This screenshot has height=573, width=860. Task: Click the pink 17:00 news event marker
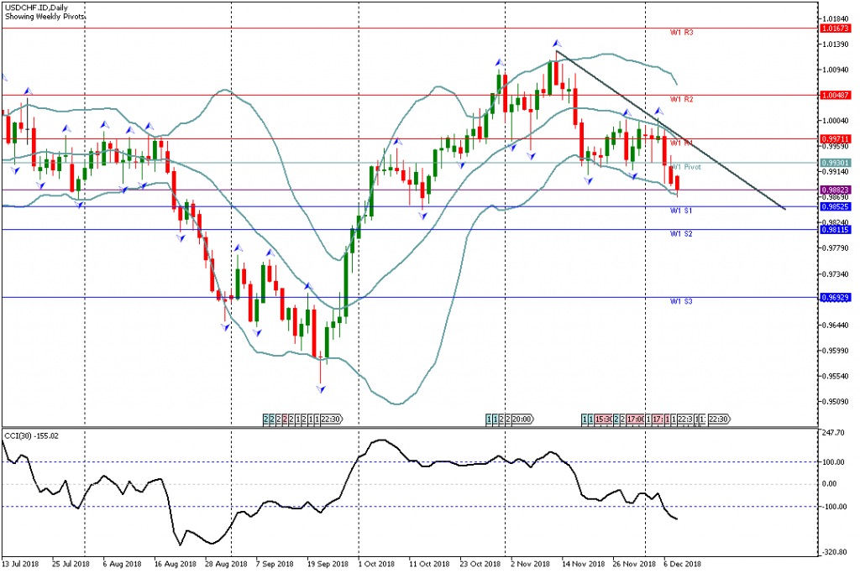pyautogui.click(x=635, y=418)
